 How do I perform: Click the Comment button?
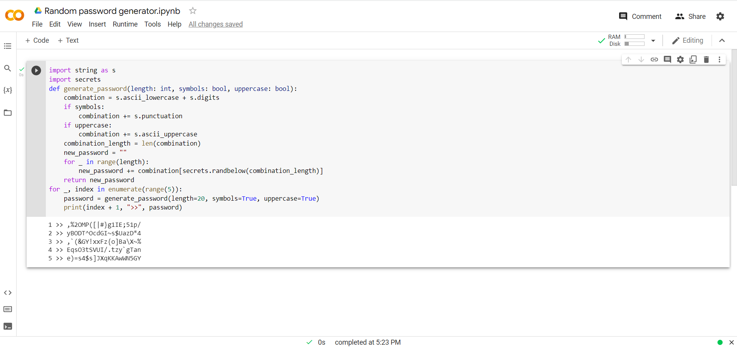(640, 16)
